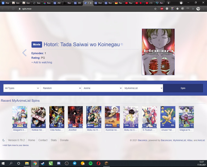Click the Add to watching link
Image resolution: width=207 pixels, height=167 pixels.
[x=42, y=62]
